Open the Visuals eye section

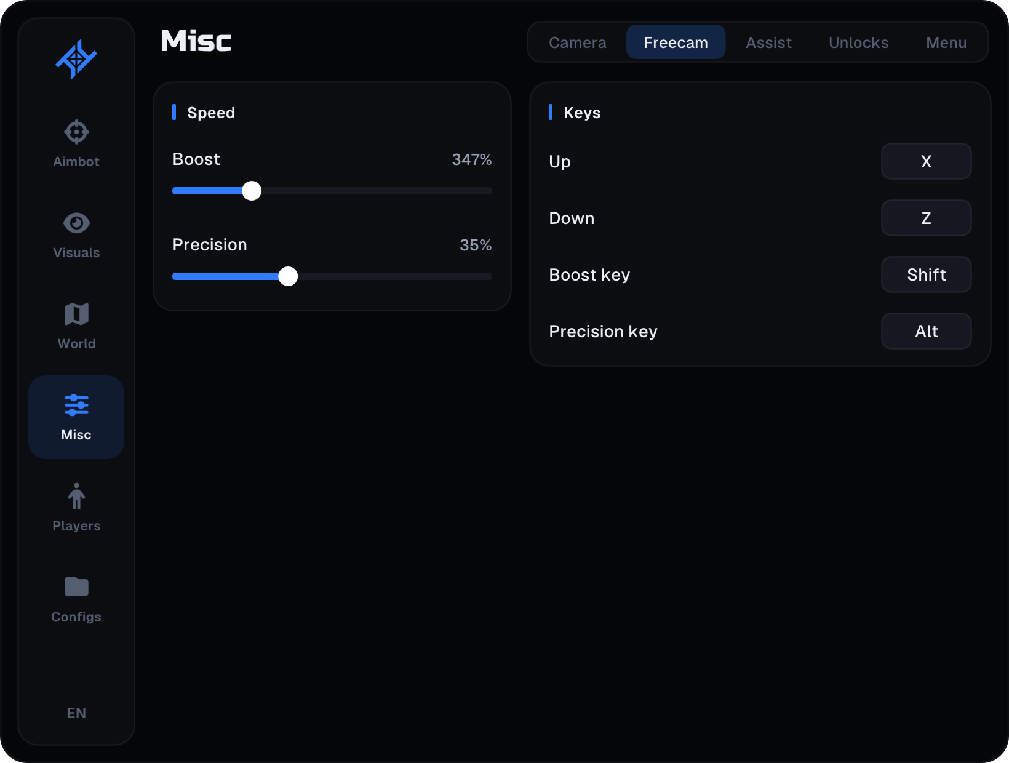point(76,235)
